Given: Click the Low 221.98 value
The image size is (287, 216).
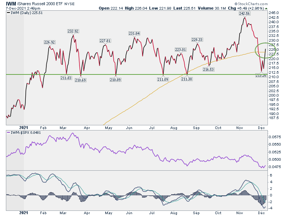Looking at the screenshot, I should tap(160, 8).
